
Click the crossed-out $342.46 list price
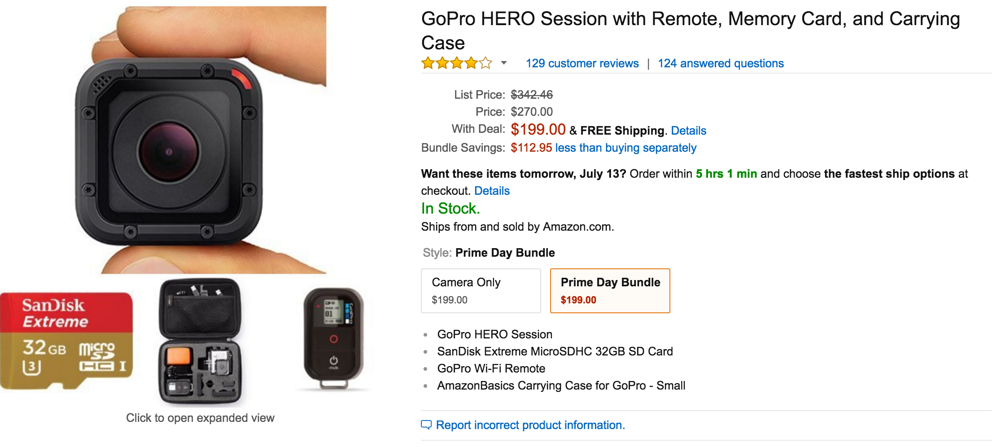(x=532, y=95)
